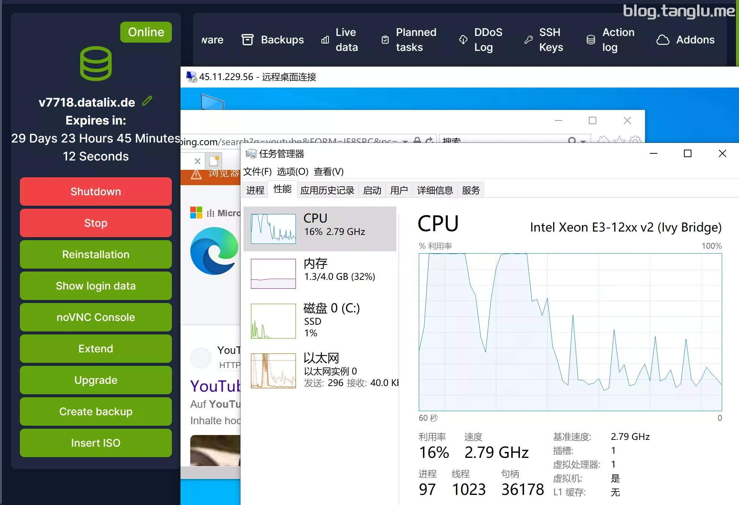Open the noVNC Console

click(96, 317)
